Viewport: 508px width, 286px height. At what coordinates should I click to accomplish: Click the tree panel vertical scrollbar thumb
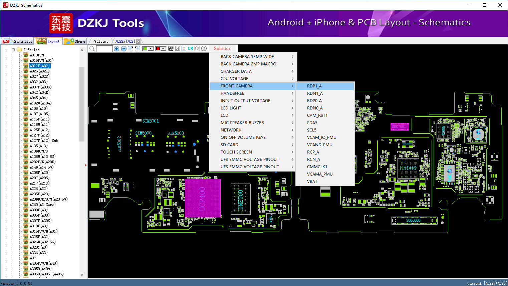click(82, 104)
